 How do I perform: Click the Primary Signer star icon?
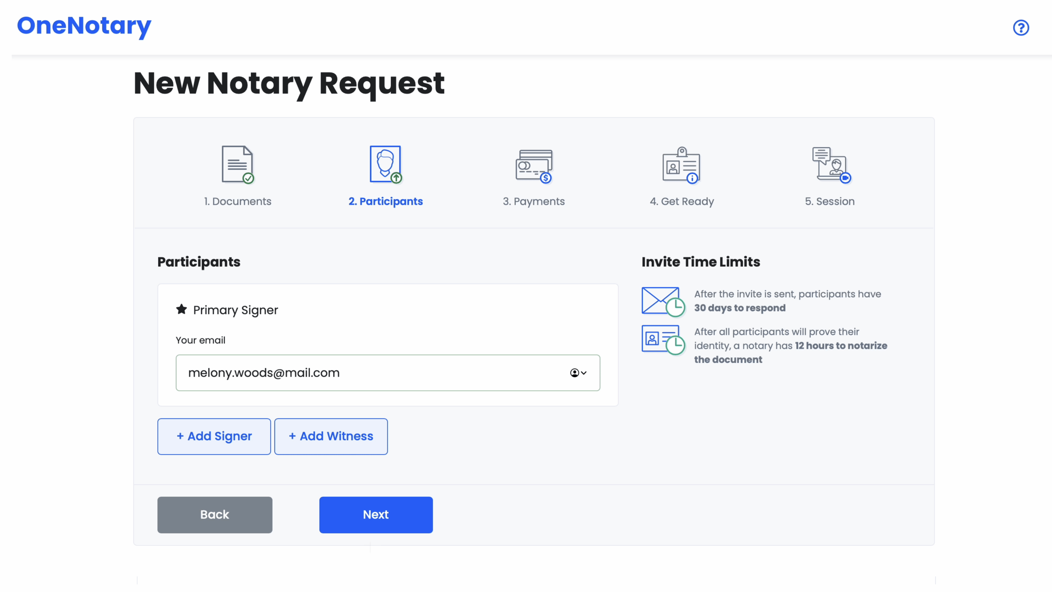pos(181,309)
